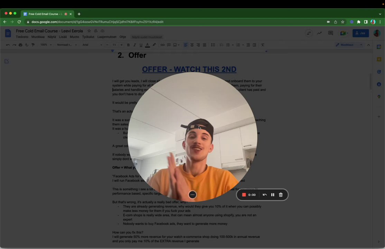
Task: Click the redo icon in Docs toolbar
Action: tap(14, 45)
